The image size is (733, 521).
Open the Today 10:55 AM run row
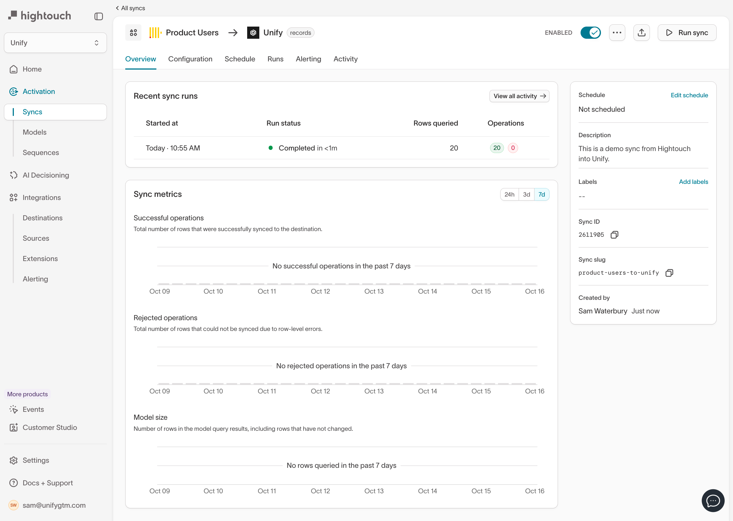coord(173,148)
